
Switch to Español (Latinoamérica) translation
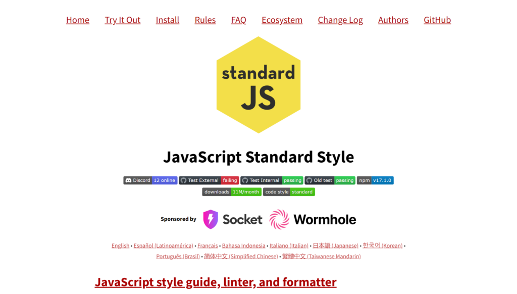(163, 246)
